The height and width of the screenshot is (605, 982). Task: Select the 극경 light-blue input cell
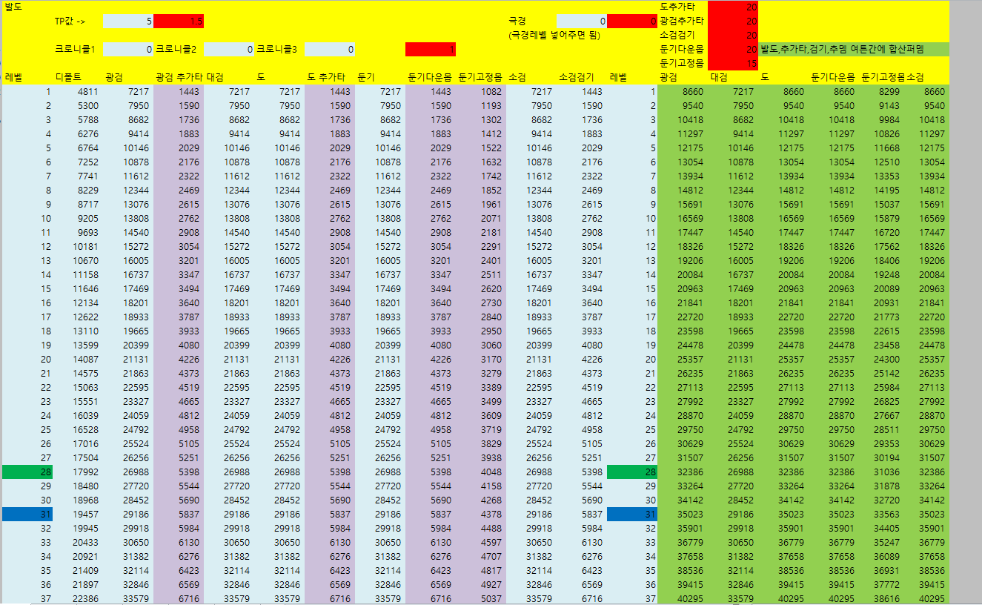(582, 22)
